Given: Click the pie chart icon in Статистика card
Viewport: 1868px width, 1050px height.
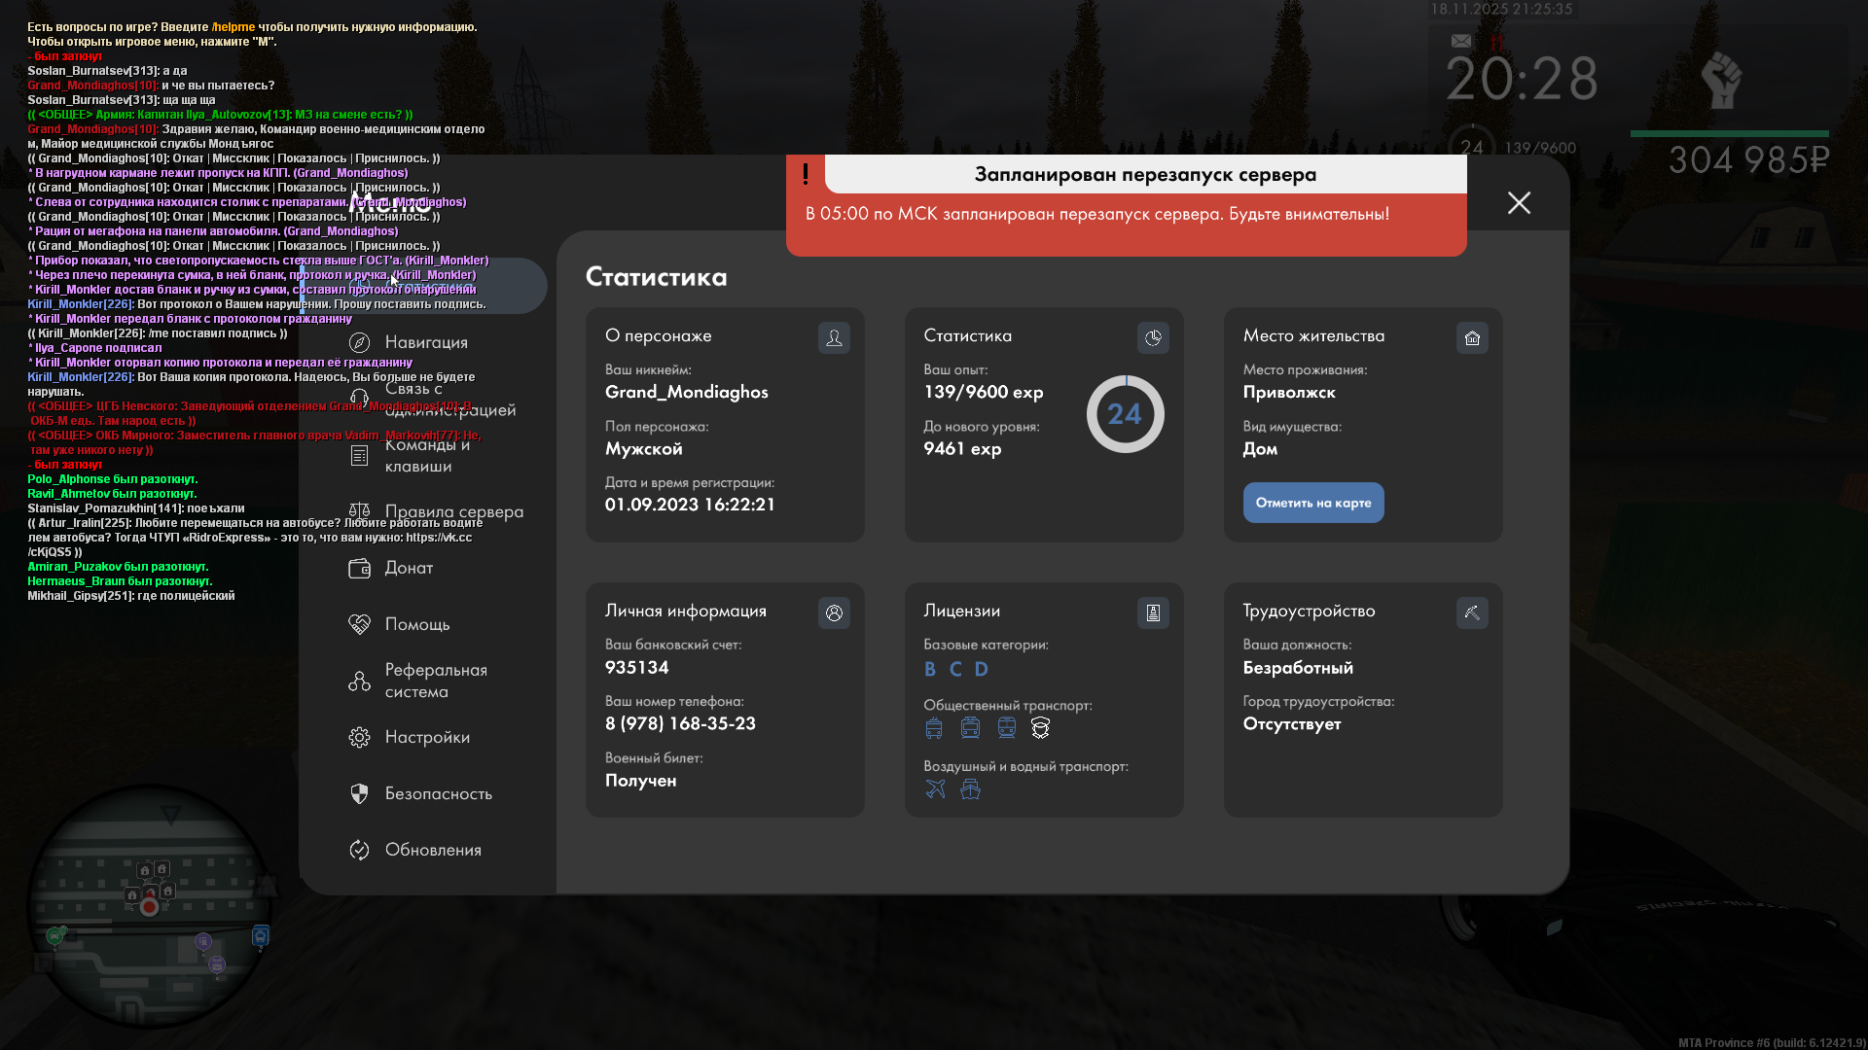Looking at the screenshot, I should click(1153, 338).
